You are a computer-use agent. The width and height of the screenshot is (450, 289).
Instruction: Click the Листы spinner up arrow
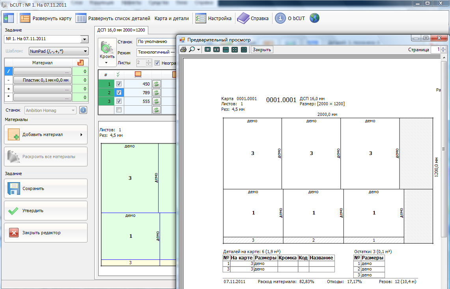[149, 61]
